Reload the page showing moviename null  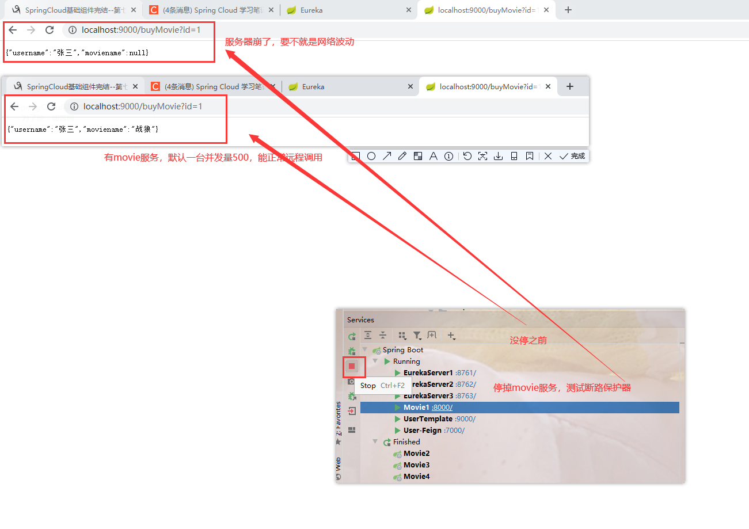coord(50,30)
